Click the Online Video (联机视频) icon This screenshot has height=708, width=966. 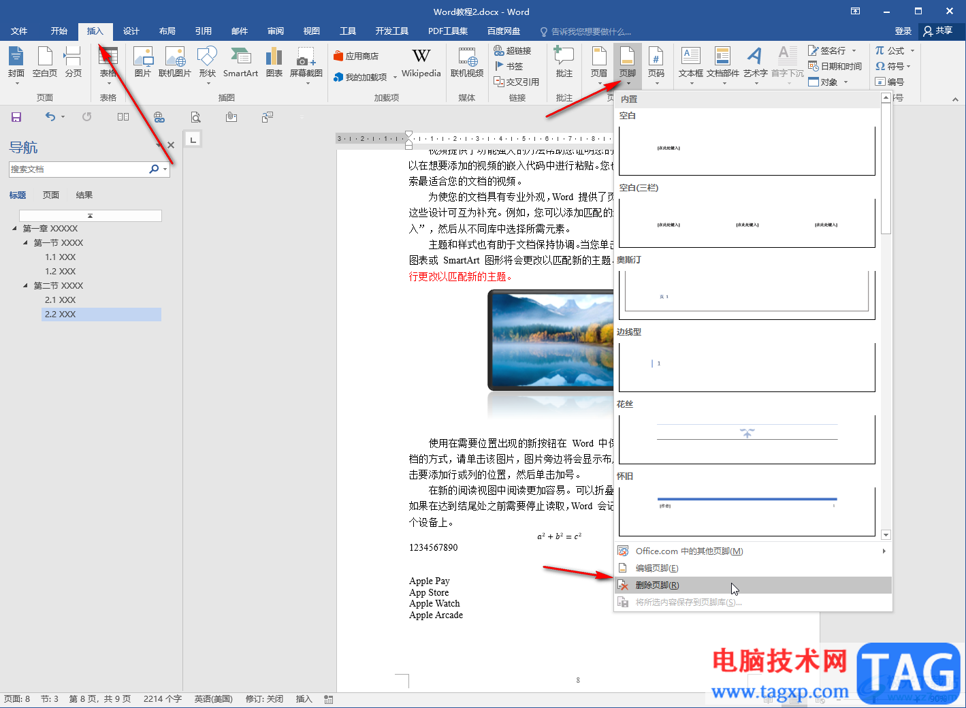(467, 62)
